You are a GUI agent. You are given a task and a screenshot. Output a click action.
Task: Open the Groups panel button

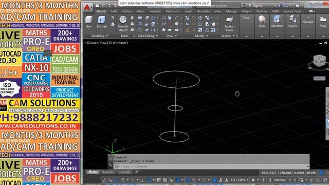[x=308, y=20]
